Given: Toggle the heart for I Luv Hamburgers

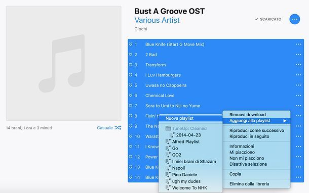Looking at the screenshot, I should coord(131,75).
